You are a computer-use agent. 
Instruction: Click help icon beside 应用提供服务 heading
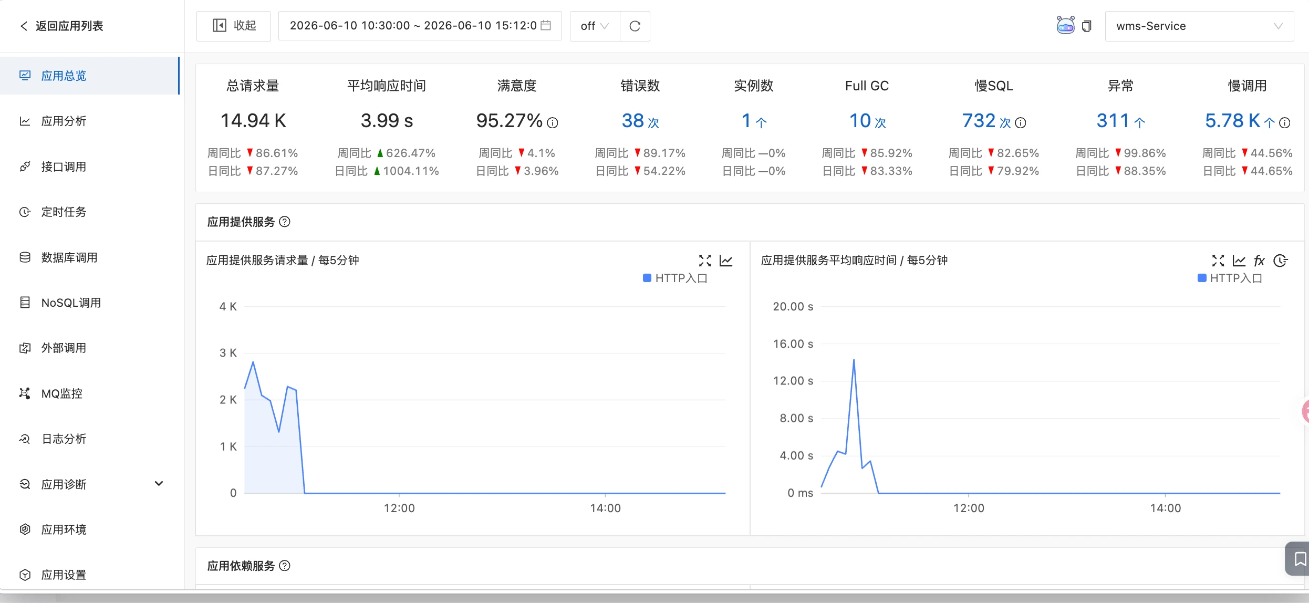coord(285,222)
